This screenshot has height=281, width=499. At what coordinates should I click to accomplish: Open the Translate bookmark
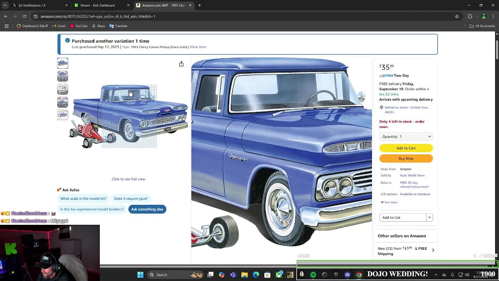click(118, 26)
